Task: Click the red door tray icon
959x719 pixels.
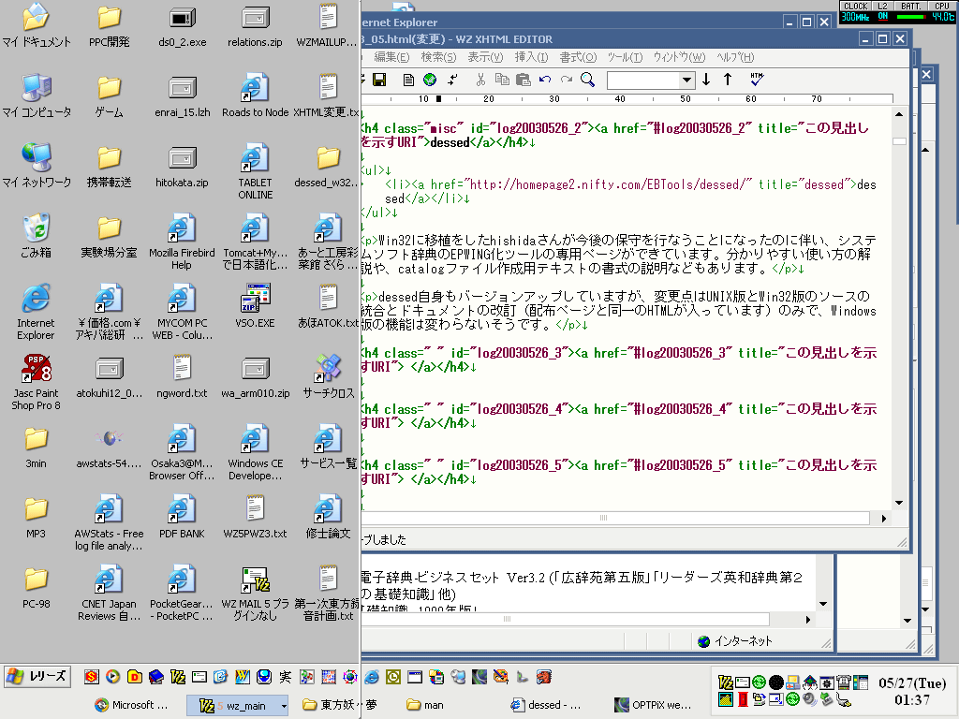Action: point(743,698)
